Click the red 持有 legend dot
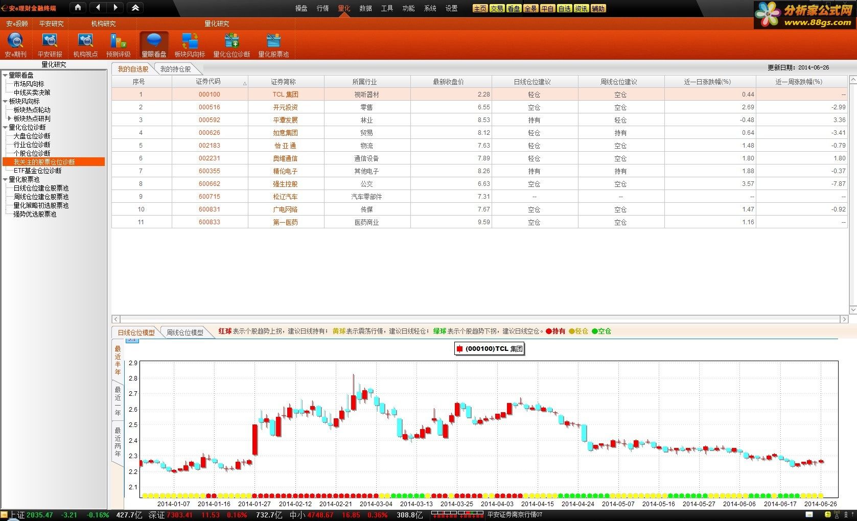Viewport: 857px width, 521px height. click(x=549, y=331)
